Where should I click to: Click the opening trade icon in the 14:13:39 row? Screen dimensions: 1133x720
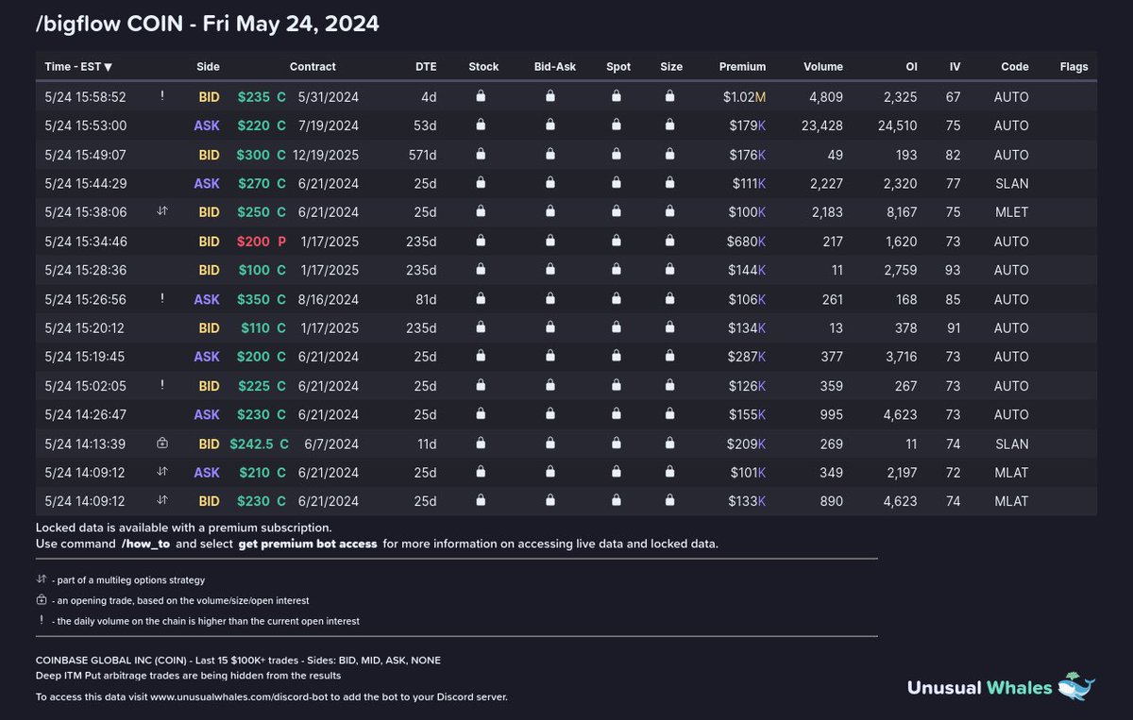tap(162, 444)
